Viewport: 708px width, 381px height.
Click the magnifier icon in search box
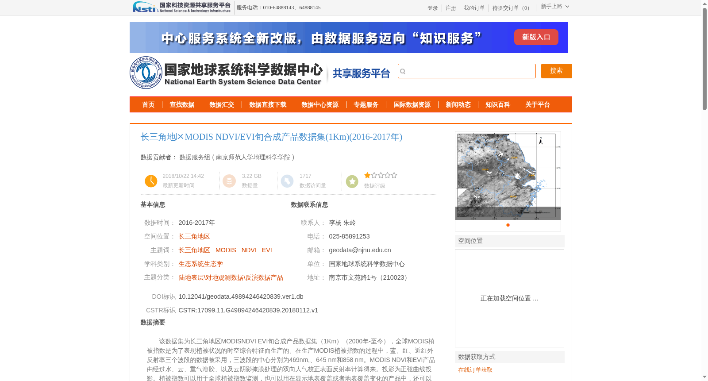[x=403, y=71]
